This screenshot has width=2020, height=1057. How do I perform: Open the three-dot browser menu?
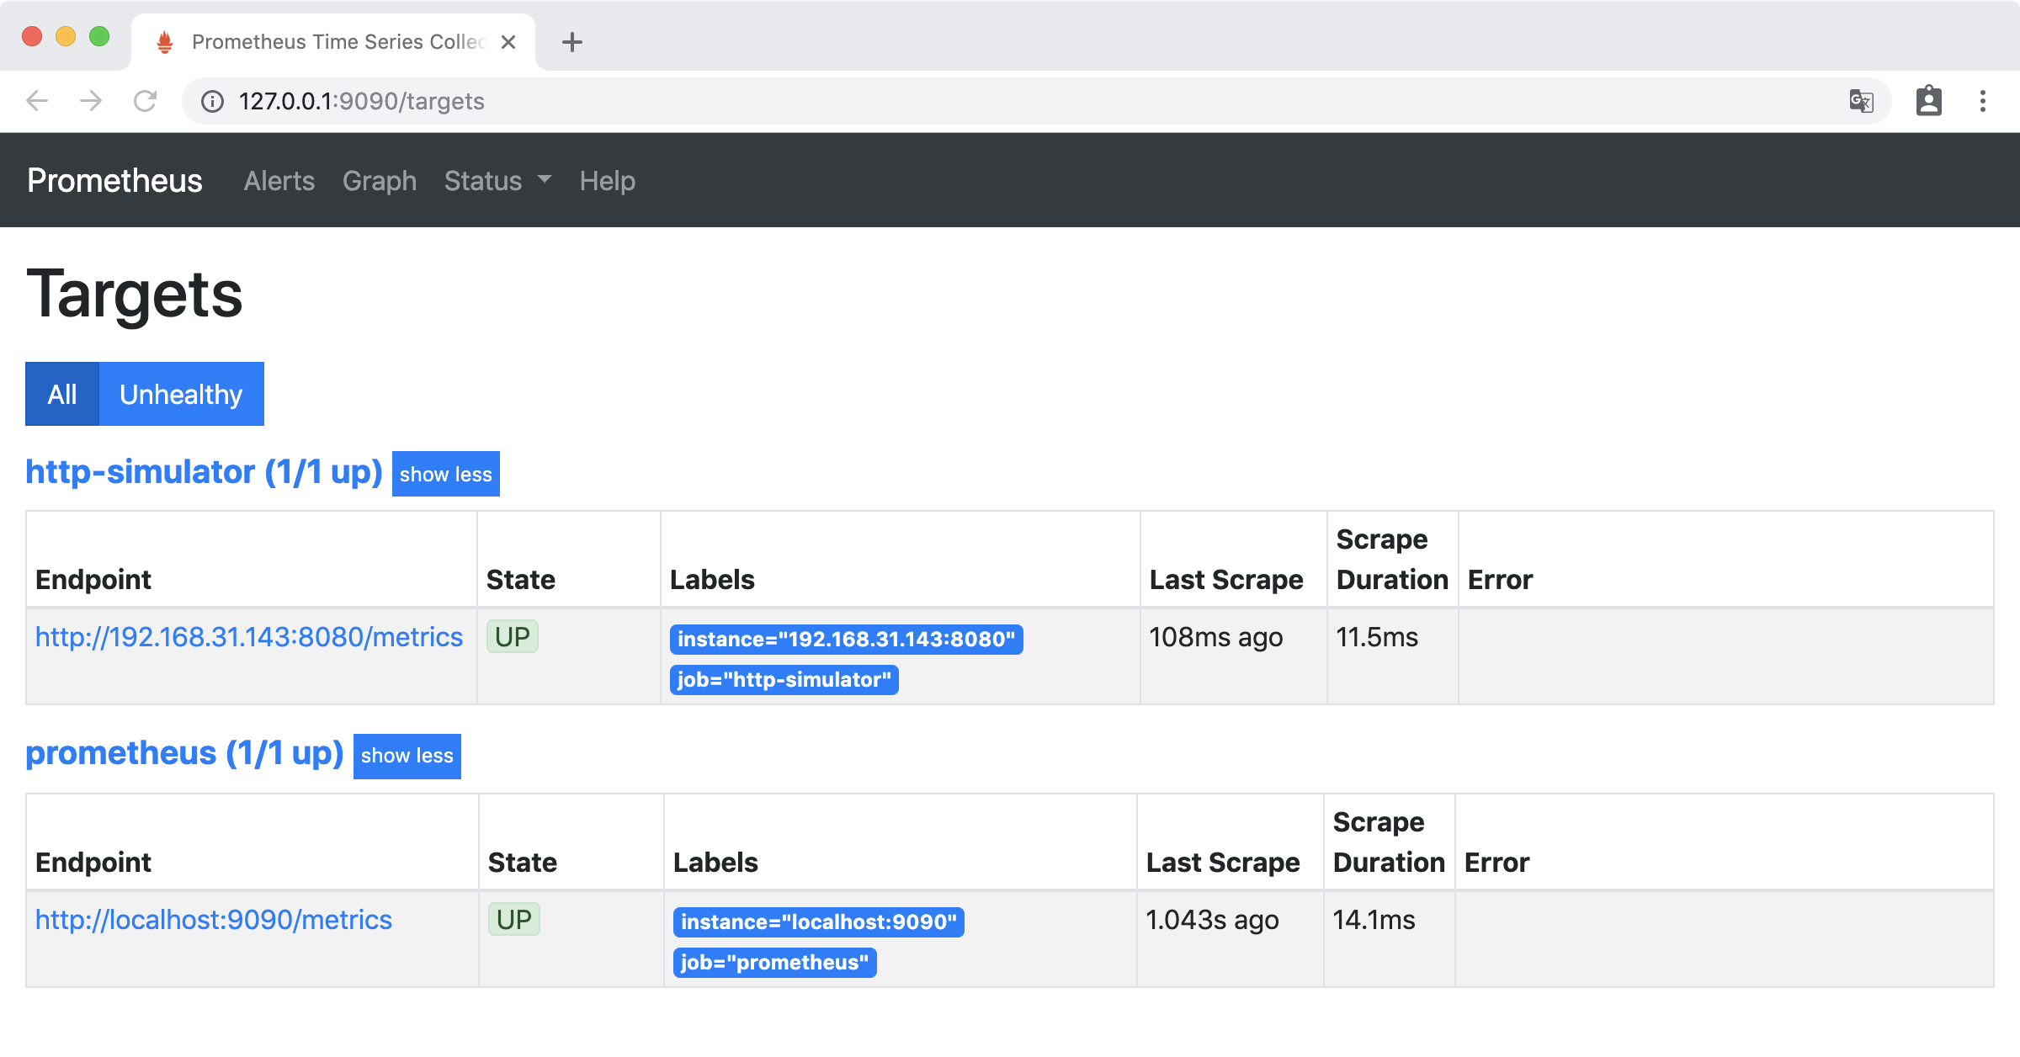[1983, 101]
